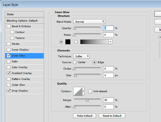
Task: Click the black glow color swatch
Action: (68, 42)
